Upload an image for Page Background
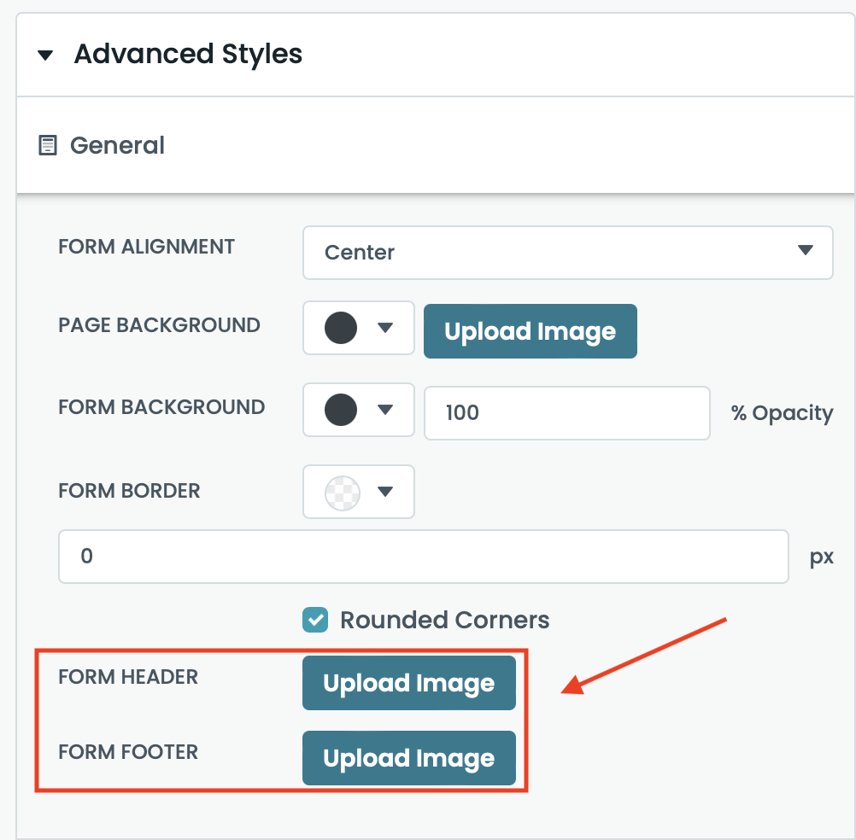856x840 pixels. pos(530,331)
